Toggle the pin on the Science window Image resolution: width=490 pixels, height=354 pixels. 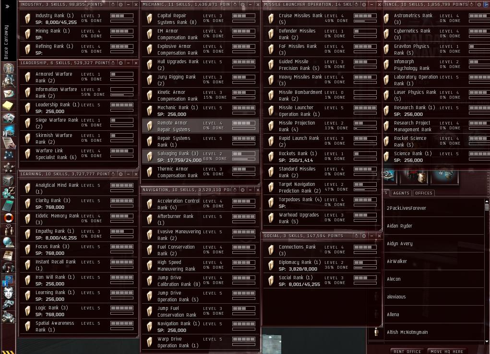coord(472,4)
